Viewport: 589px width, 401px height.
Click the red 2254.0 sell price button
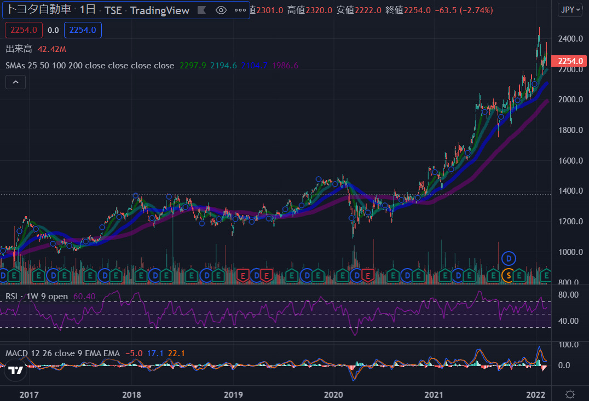(24, 30)
